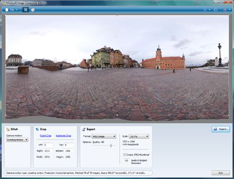
Task: Click the Right crop value field
Action: click(48, 151)
